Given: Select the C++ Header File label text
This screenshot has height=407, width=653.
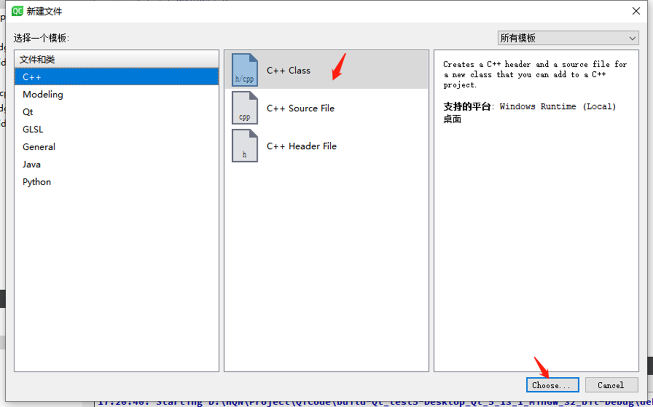Looking at the screenshot, I should [301, 145].
